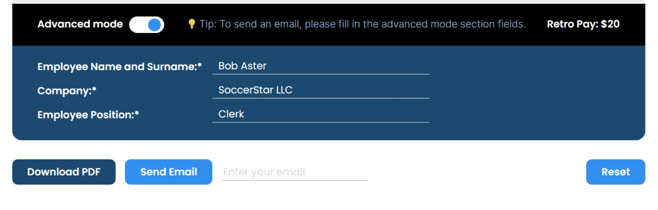Click the Send Email button

click(x=168, y=172)
